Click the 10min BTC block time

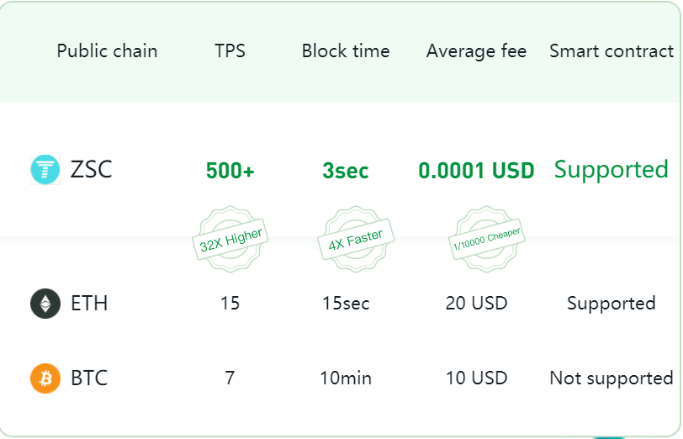click(x=346, y=378)
